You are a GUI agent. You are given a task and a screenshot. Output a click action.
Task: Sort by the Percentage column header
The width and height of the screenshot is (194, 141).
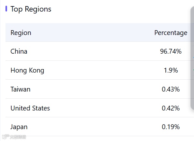pyautogui.click(x=171, y=33)
